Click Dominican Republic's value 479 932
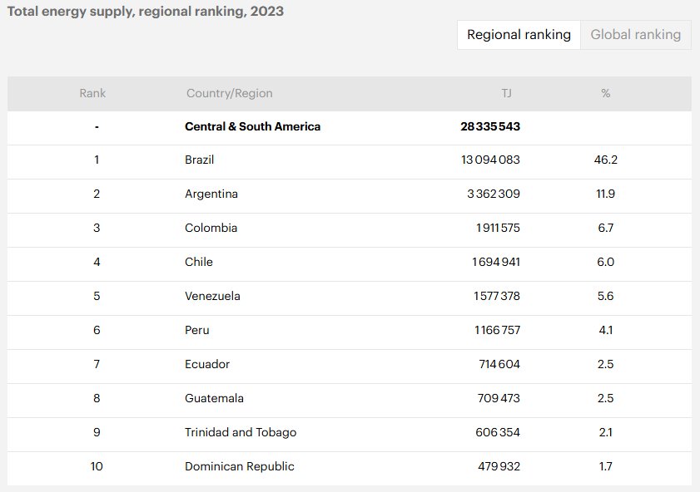This screenshot has width=700, height=492. click(499, 466)
